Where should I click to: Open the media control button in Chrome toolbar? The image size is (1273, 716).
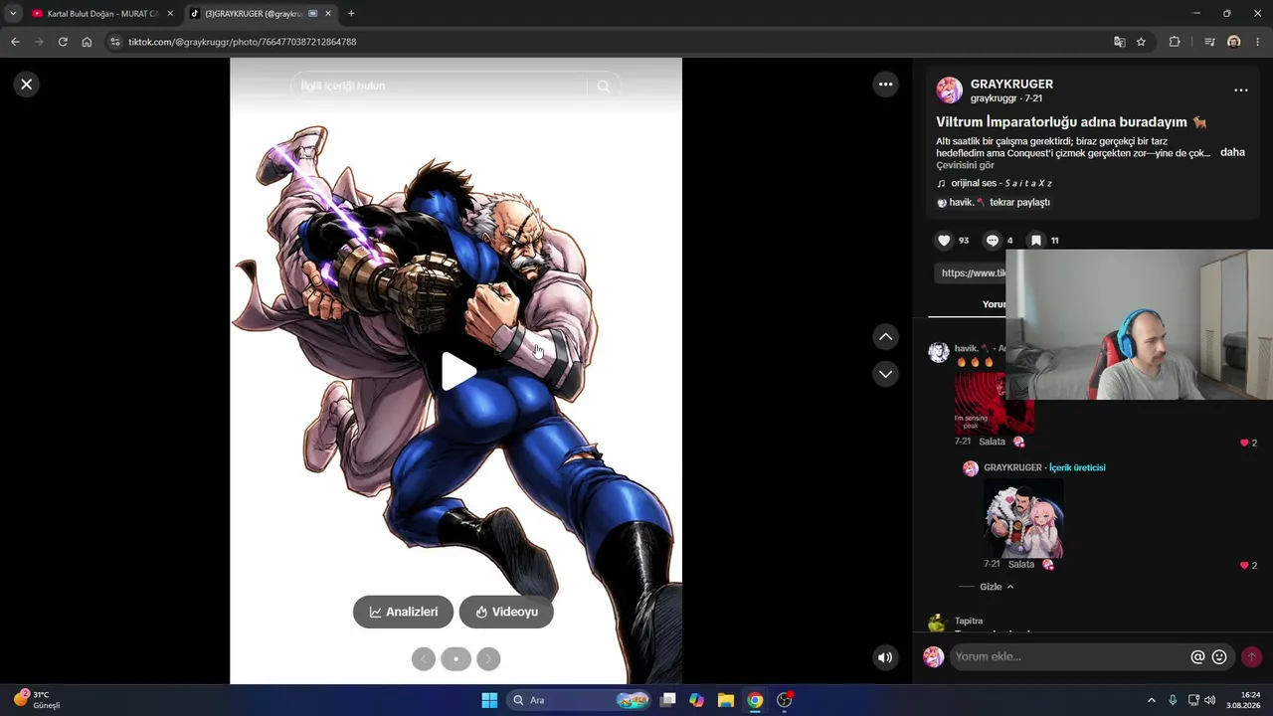click(x=1209, y=42)
